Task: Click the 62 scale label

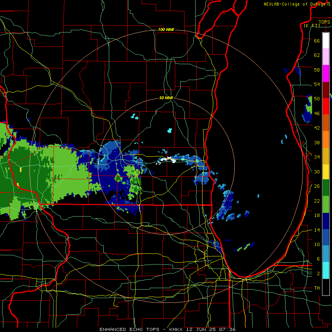Action: [x=317, y=55]
